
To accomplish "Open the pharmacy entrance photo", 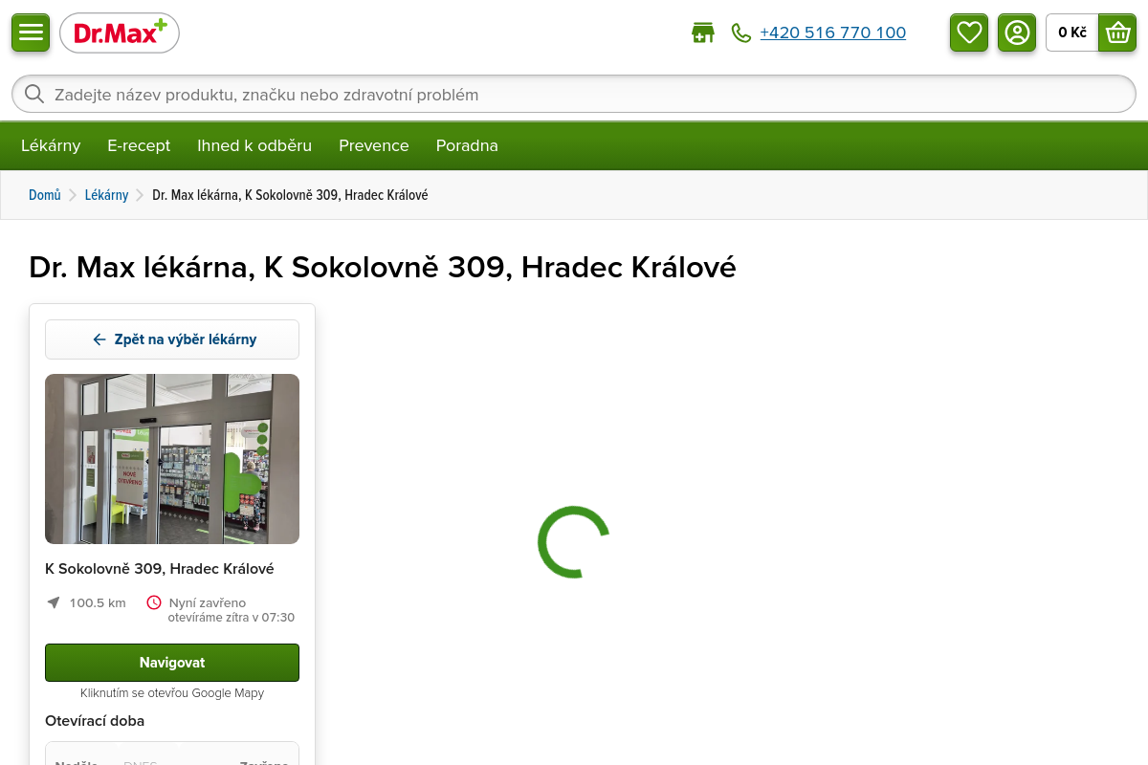I will tap(172, 459).
